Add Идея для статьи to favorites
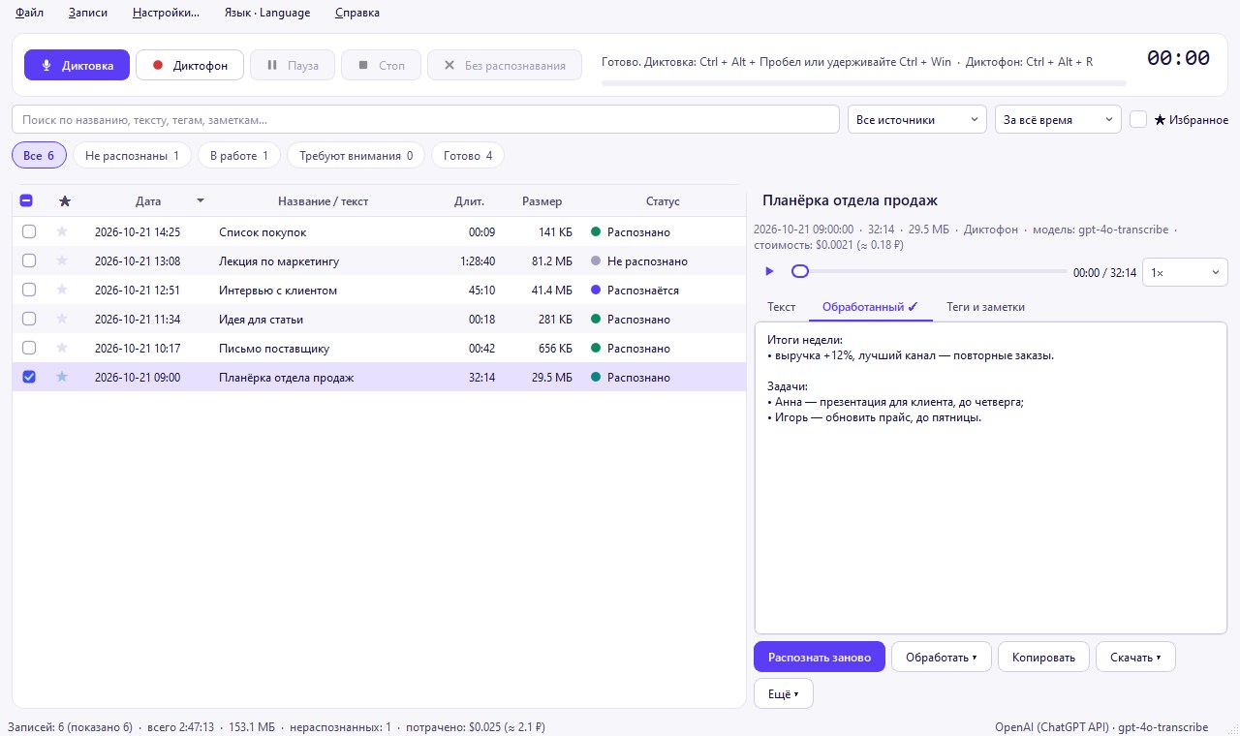This screenshot has height=736, width=1240. [63, 319]
